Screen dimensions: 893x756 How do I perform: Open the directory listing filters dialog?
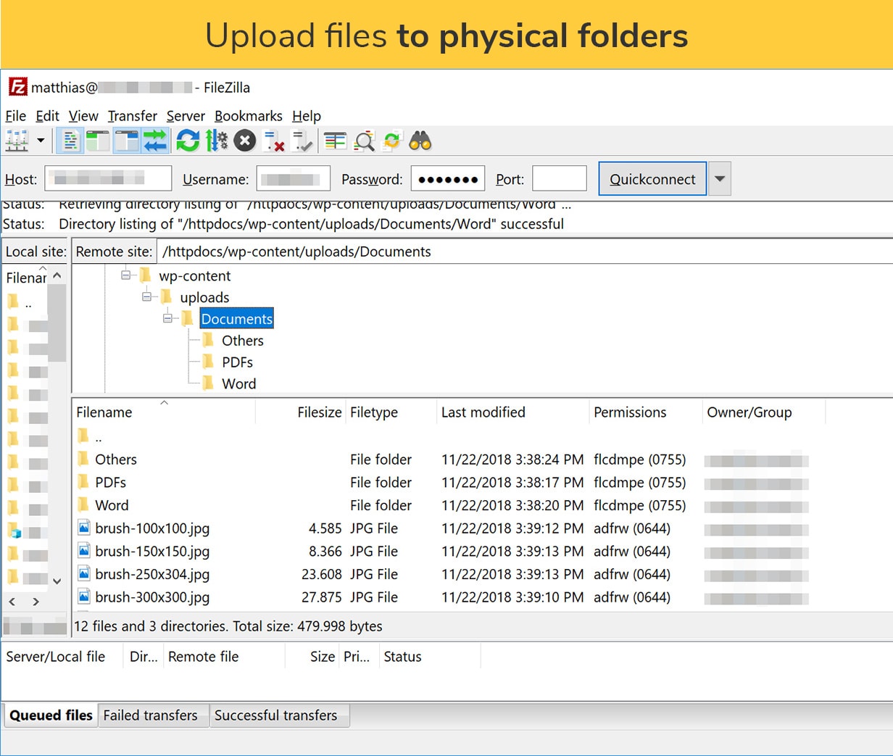pos(335,141)
